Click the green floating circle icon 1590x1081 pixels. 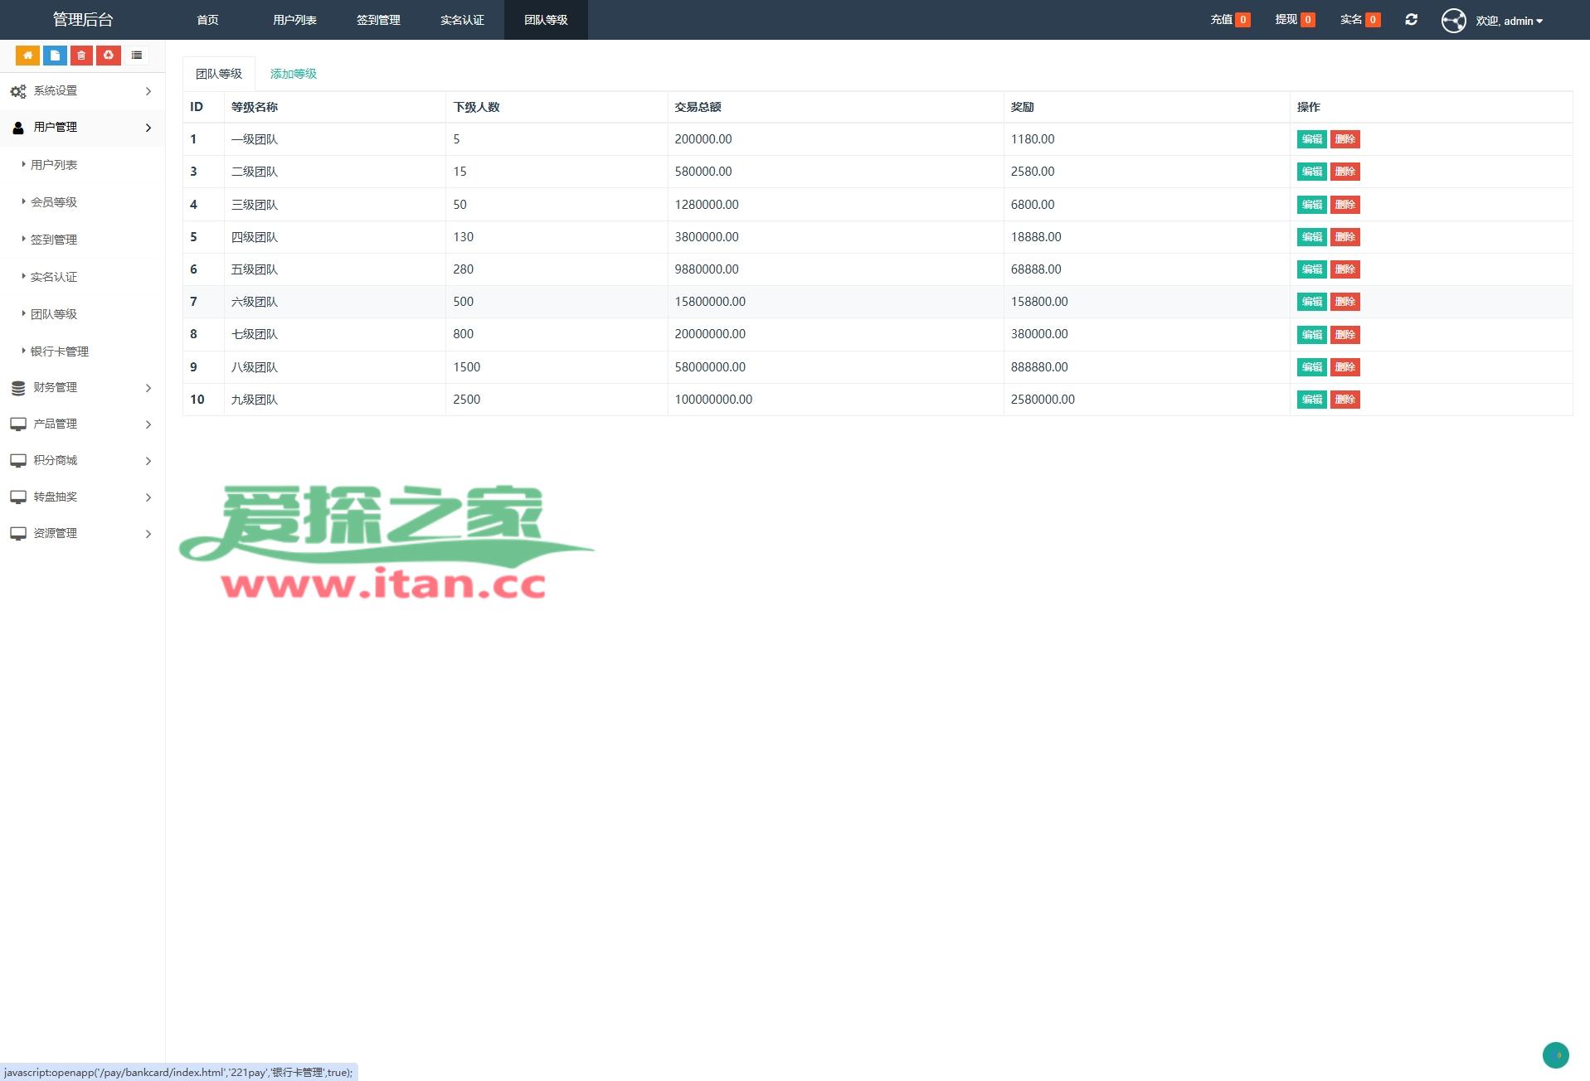pyautogui.click(x=1555, y=1055)
